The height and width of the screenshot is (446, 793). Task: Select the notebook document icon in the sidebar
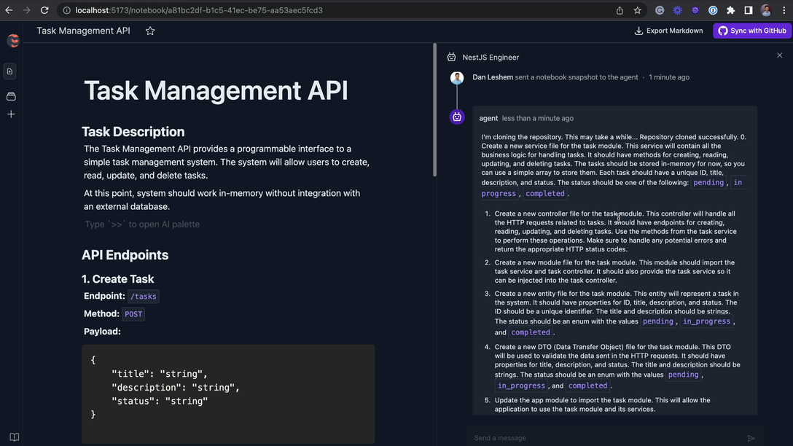pos(9,71)
